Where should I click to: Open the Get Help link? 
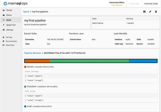click(9, 37)
